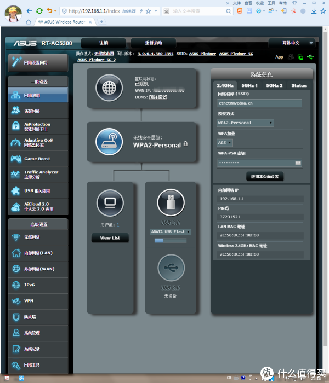Click the IPv6 icon in sidebar

click(16, 285)
